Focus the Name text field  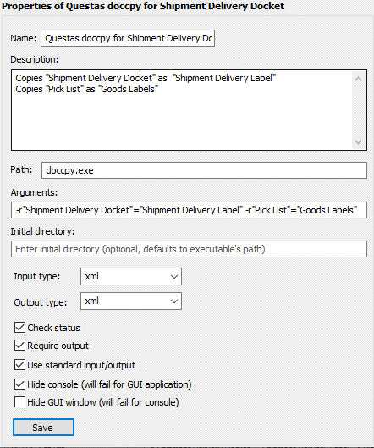point(128,38)
